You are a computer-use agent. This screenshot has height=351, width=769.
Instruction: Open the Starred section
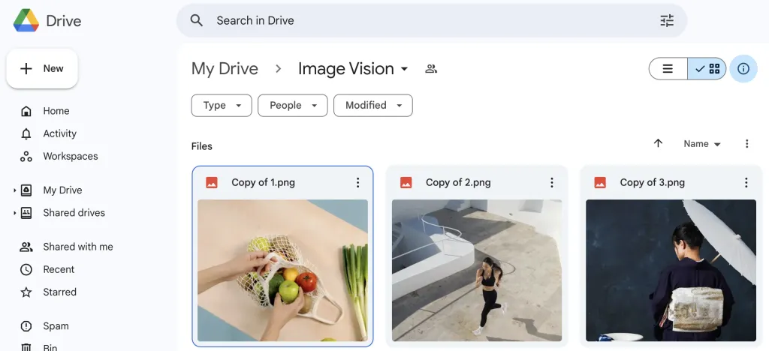[x=59, y=292]
